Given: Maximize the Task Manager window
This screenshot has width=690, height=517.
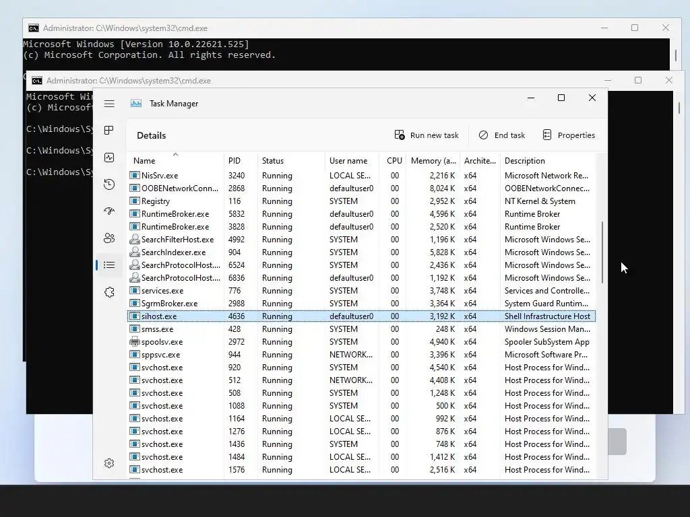Looking at the screenshot, I should pos(561,98).
